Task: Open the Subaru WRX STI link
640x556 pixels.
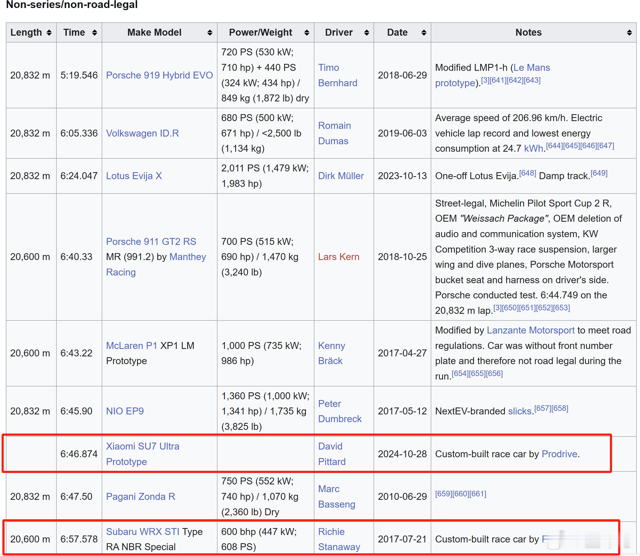Action: 143,532
